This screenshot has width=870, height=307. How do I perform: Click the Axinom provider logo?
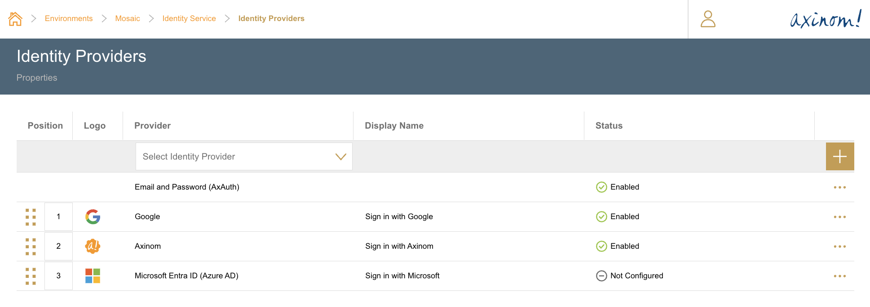click(x=93, y=246)
